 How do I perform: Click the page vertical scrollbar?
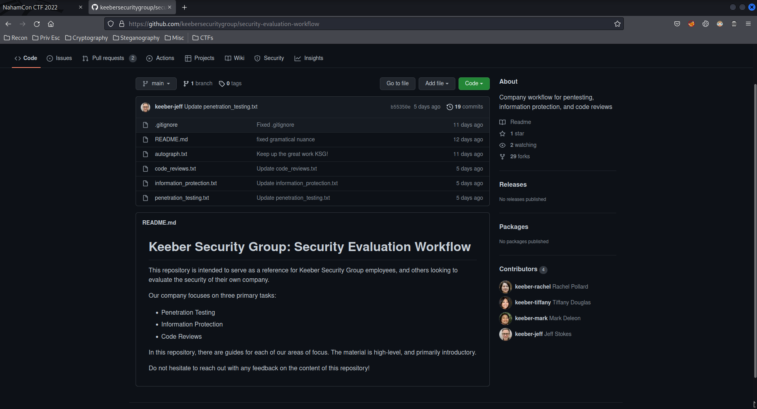(x=755, y=231)
